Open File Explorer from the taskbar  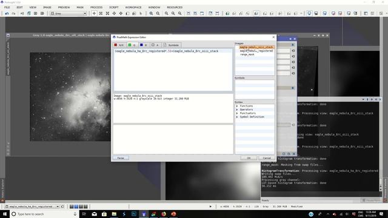click(x=114, y=214)
